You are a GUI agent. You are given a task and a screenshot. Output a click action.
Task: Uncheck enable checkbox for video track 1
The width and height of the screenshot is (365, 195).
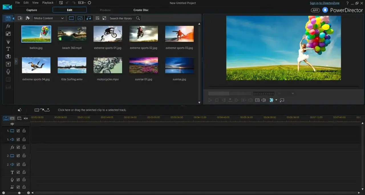click(x=18, y=131)
